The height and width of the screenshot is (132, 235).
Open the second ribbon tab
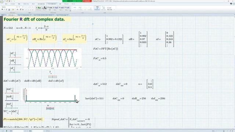pos(12,4)
